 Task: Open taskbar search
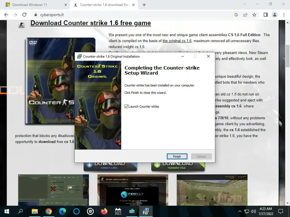[x=20, y=211]
